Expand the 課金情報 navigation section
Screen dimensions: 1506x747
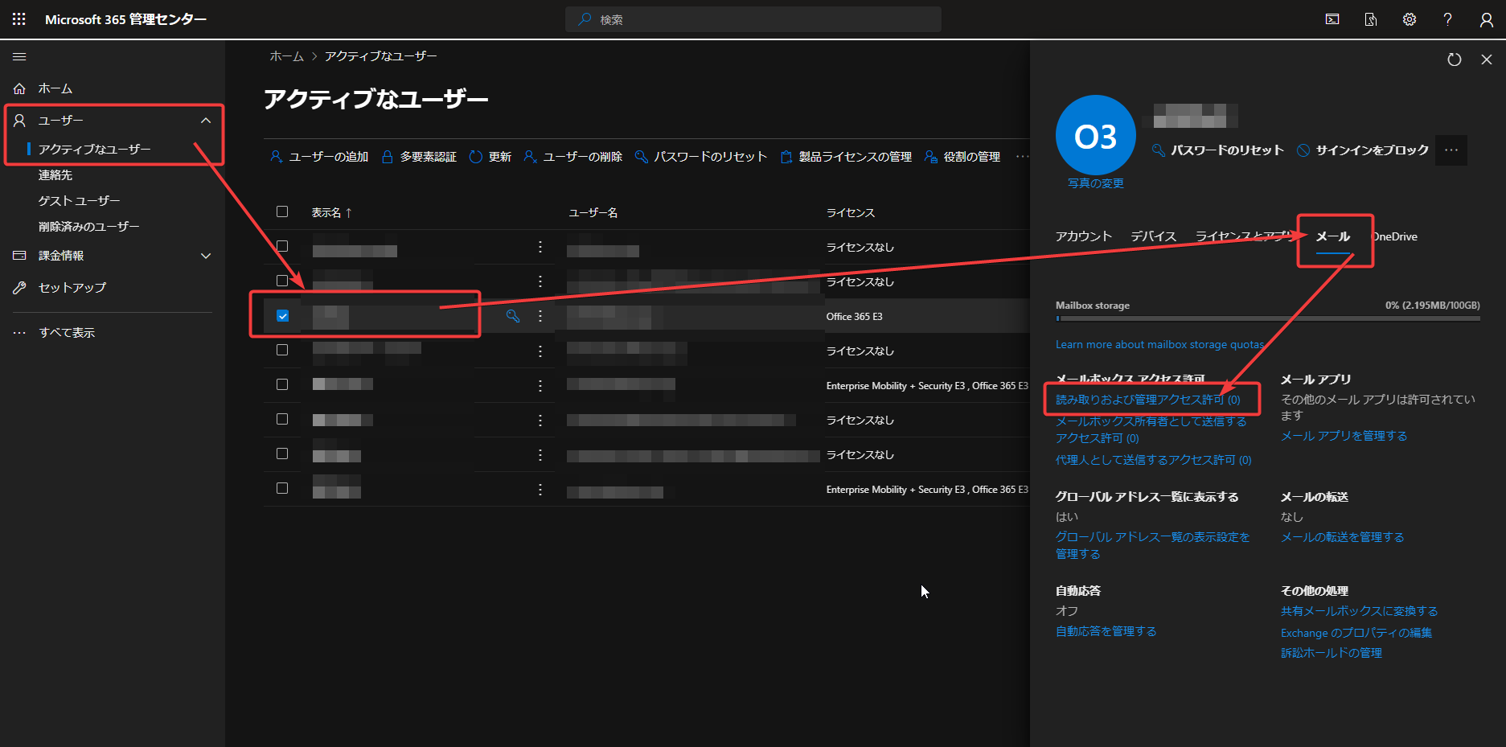click(206, 256)
